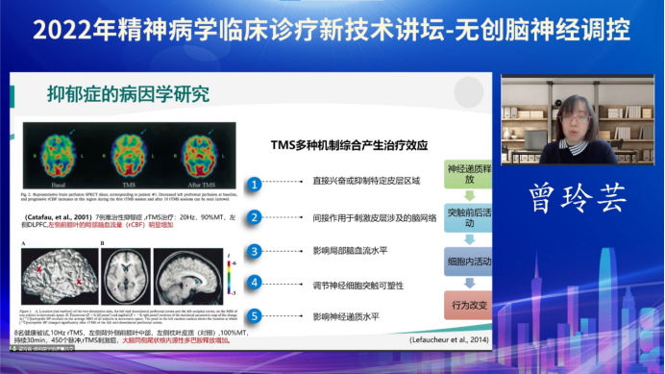The image size is (665, 374).
Task: Click the After TMS brain scan image
Action: (200, 156)
